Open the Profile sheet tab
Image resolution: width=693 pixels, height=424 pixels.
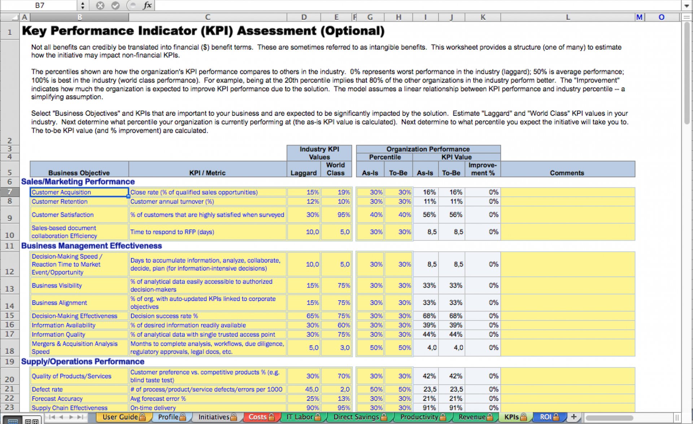pos(172,417)
